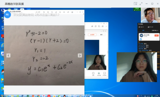Image resolution: width=160 pixels, height=97 pixels.
Task: Click the orange follow button on host card
Action: click(x=156, y=35)
